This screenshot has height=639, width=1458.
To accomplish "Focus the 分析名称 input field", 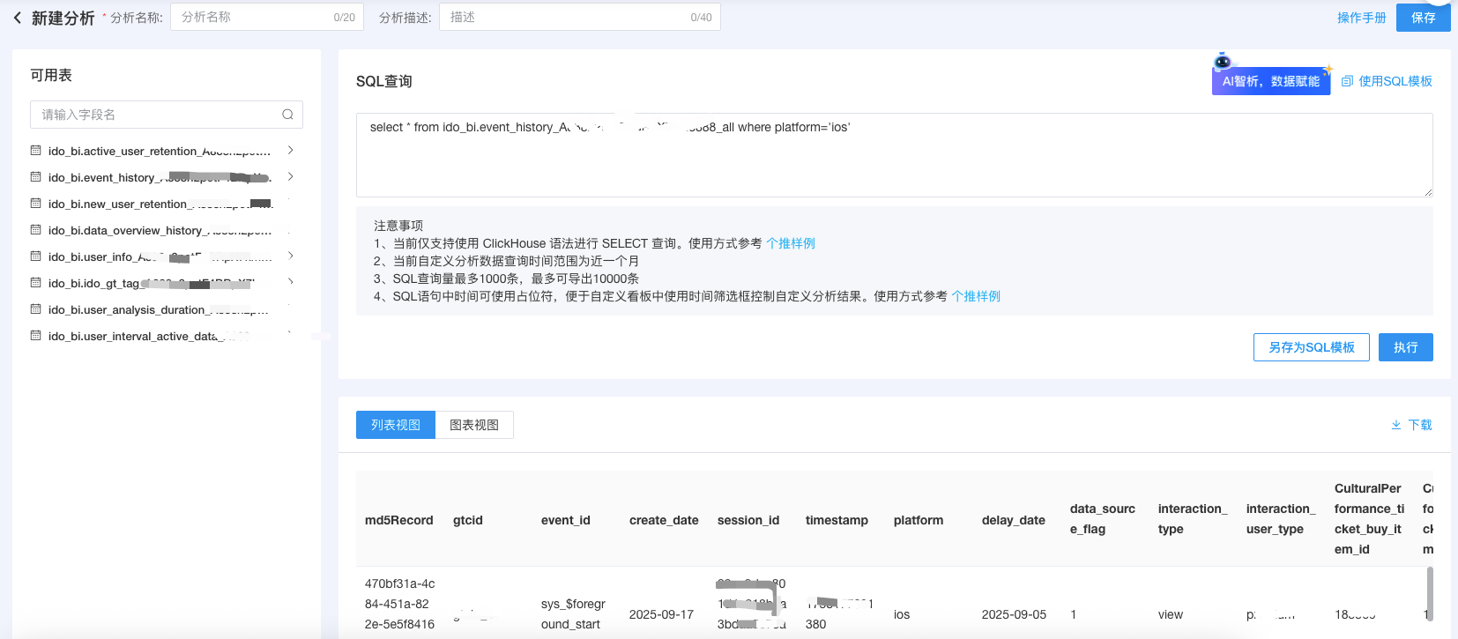I will coord(267,17).
